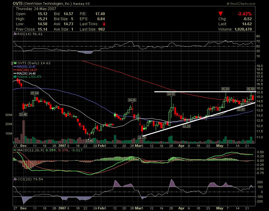Click the 11.00 price low label

click(89, 141)
